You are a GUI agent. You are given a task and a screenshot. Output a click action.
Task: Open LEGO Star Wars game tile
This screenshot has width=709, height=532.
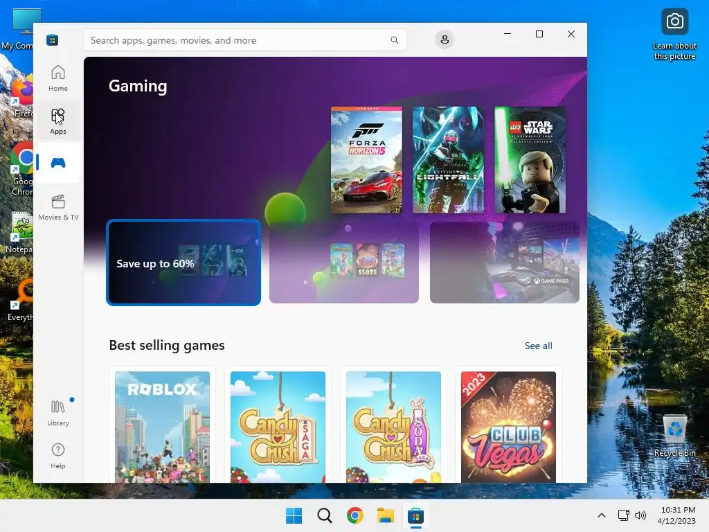[530, 160]
